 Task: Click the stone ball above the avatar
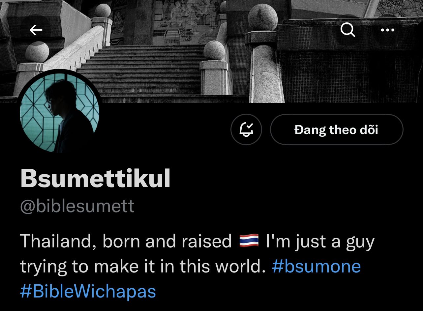pyautogui.click(x=37, y=52)
